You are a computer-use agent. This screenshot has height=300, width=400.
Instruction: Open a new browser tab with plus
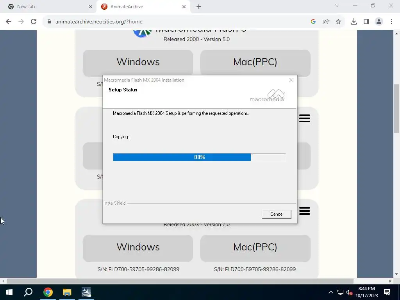[x=199, y=7]
